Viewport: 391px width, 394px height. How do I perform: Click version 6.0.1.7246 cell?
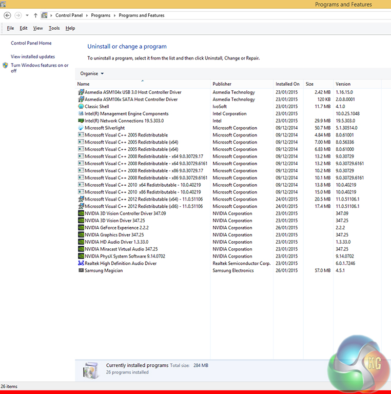[x=345, y=263]
